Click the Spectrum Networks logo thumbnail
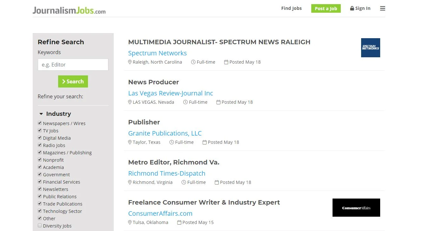Screen dimensions: 424x231 point(370,48)
